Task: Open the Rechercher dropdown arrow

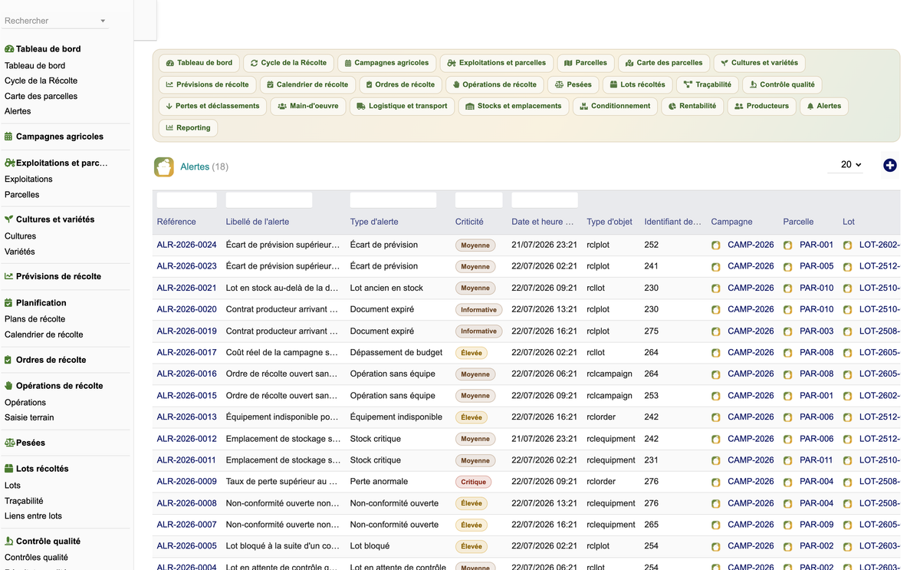Action: pyautogui.click(x=103, y=21)
